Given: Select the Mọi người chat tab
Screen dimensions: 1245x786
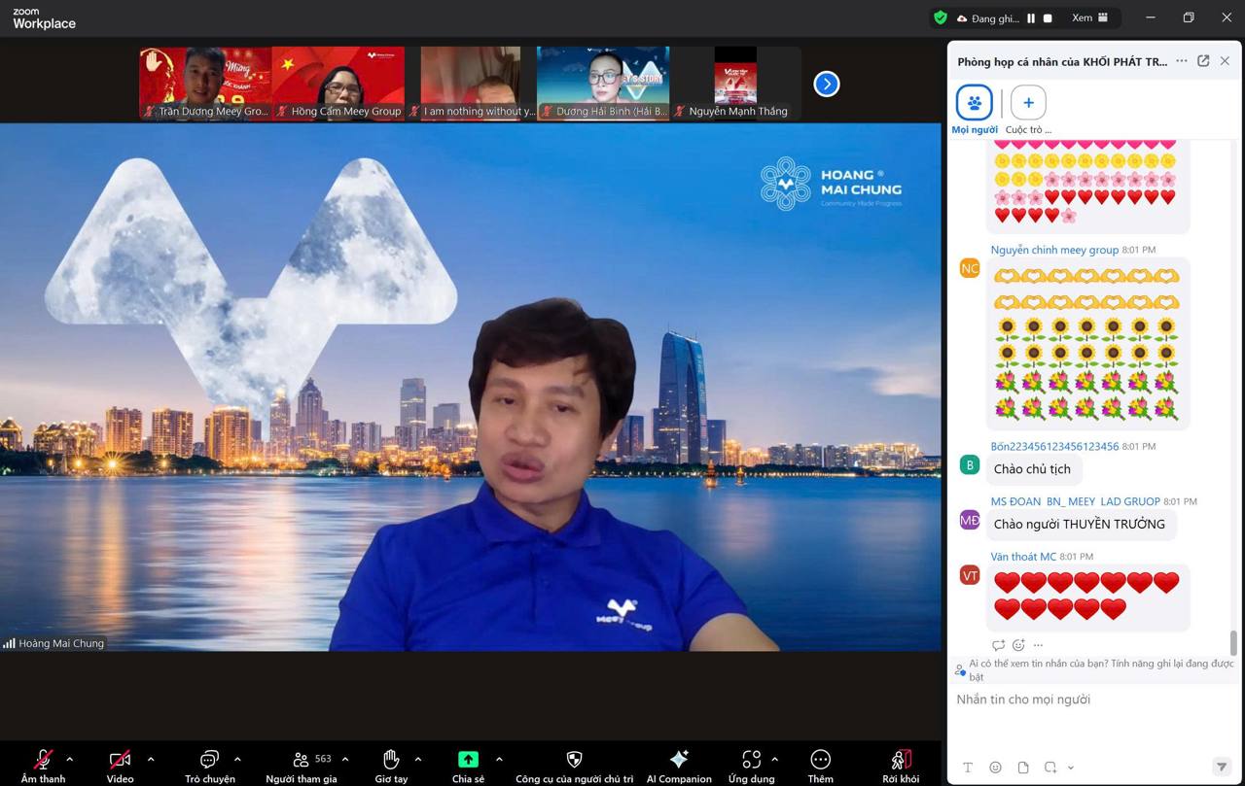Looking at the screenshot, I should [975, 109].
